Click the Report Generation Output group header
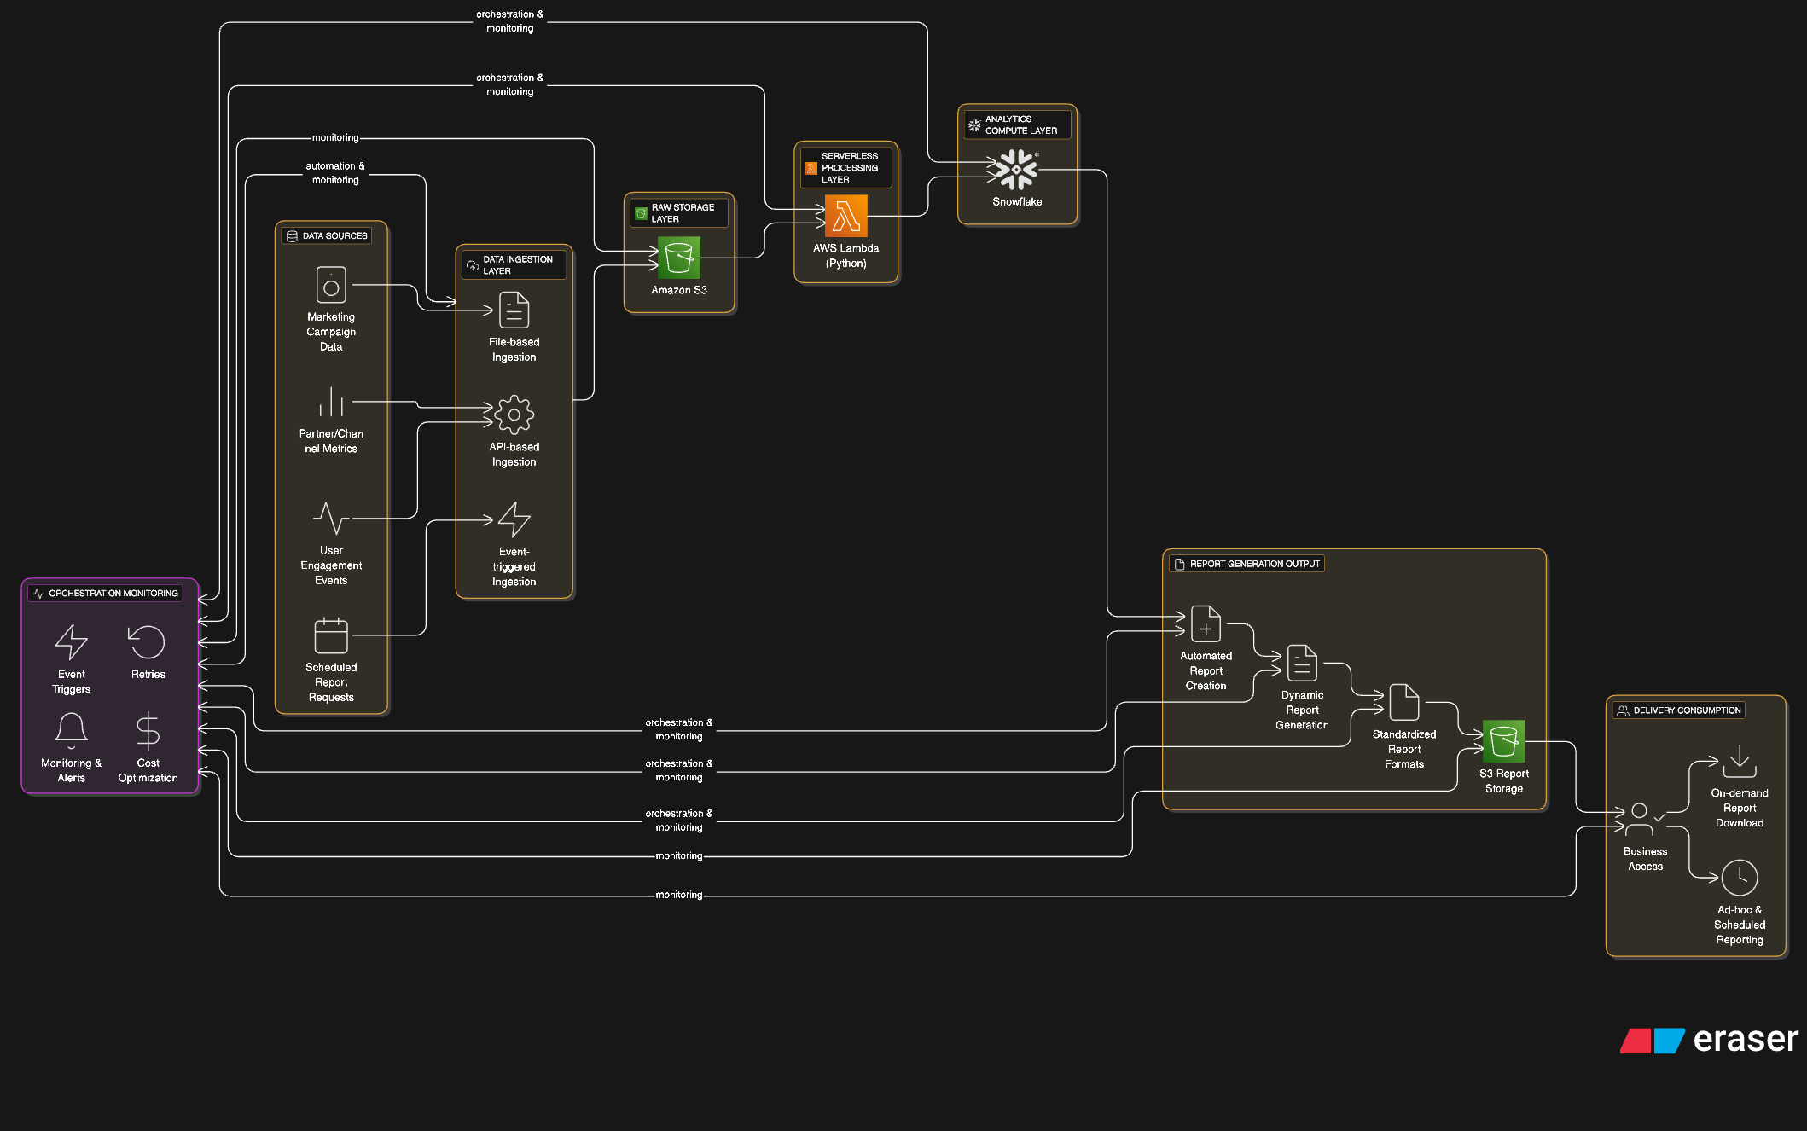The height and width of the screenshot is (1131, 1807). pyautogui.click(x=1245, y=564)
